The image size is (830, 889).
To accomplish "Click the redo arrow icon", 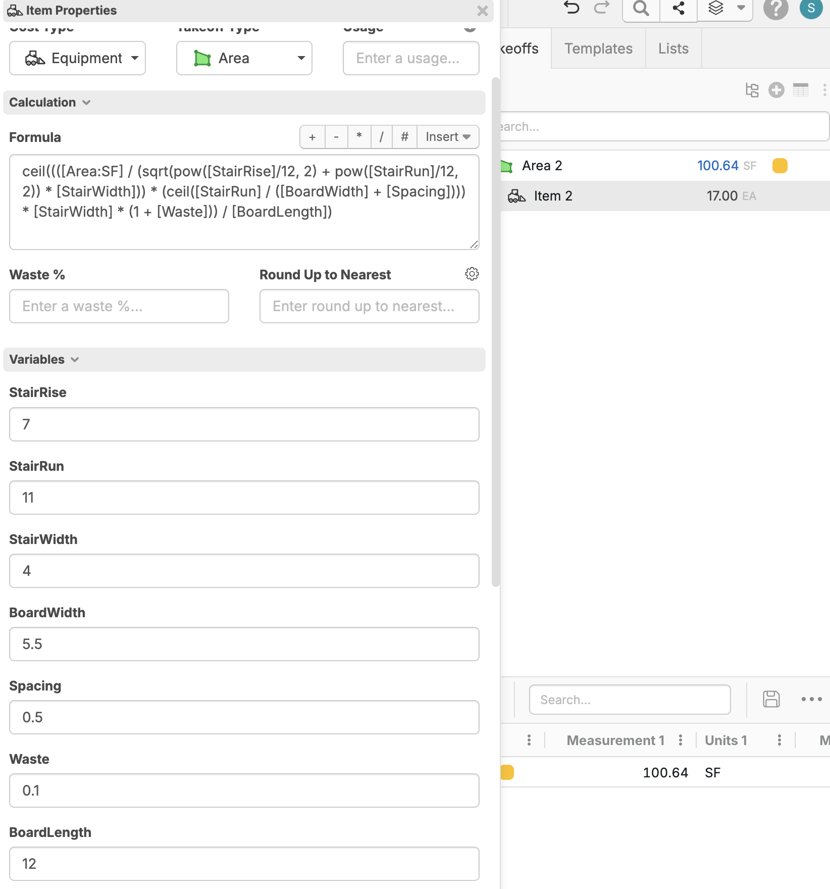I will point(601,8).
